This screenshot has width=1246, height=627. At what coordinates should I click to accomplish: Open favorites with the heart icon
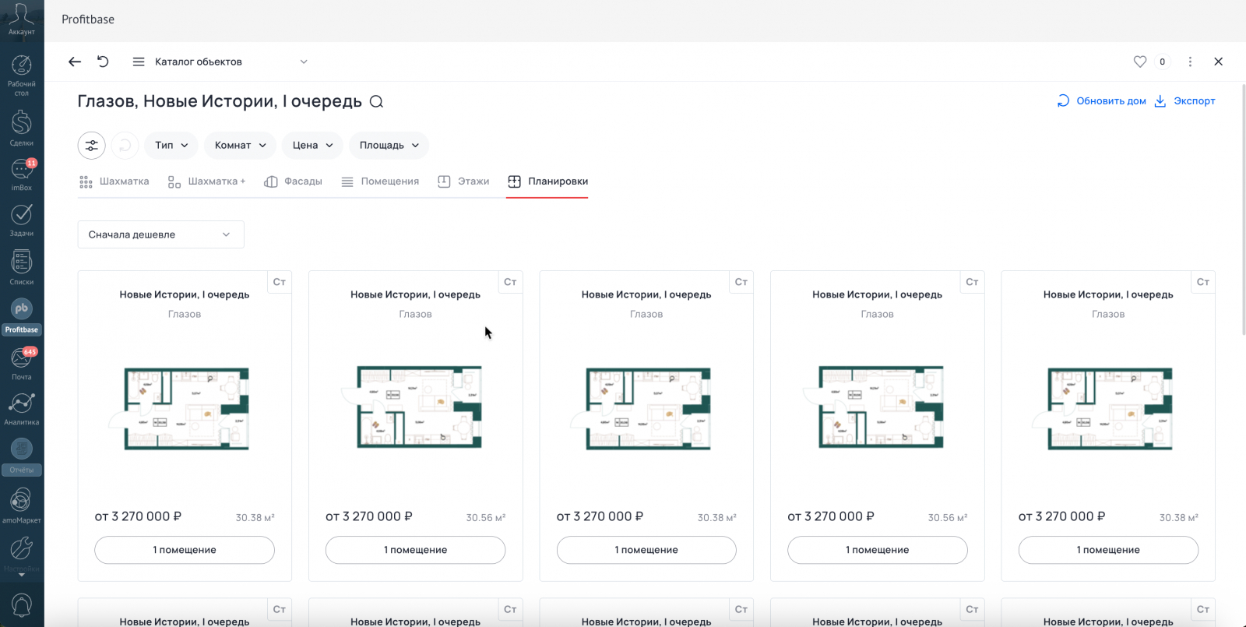click(1140, 62)
